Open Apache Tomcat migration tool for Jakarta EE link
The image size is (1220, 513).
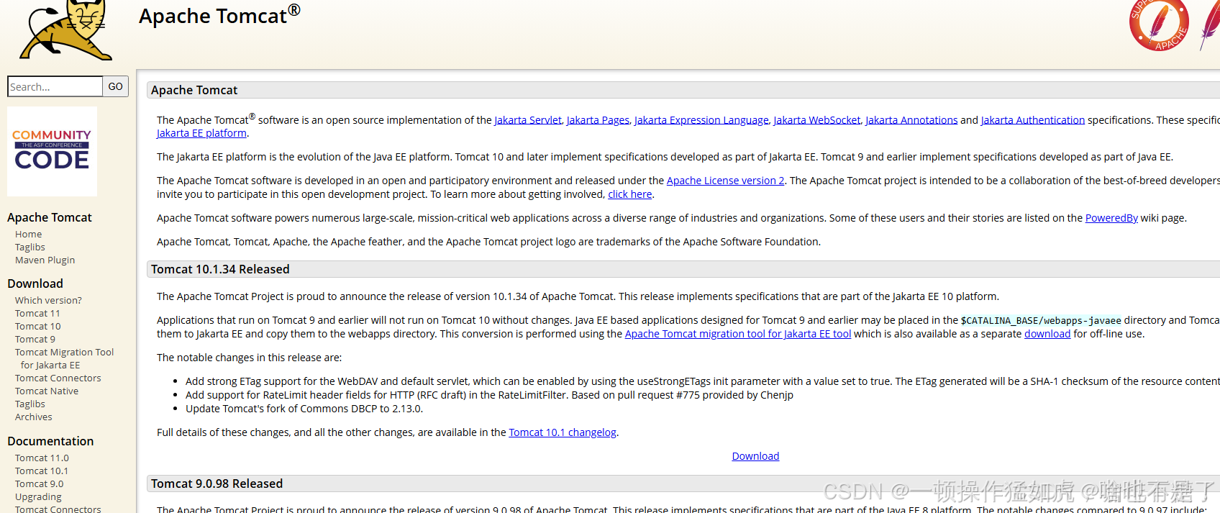738,334
